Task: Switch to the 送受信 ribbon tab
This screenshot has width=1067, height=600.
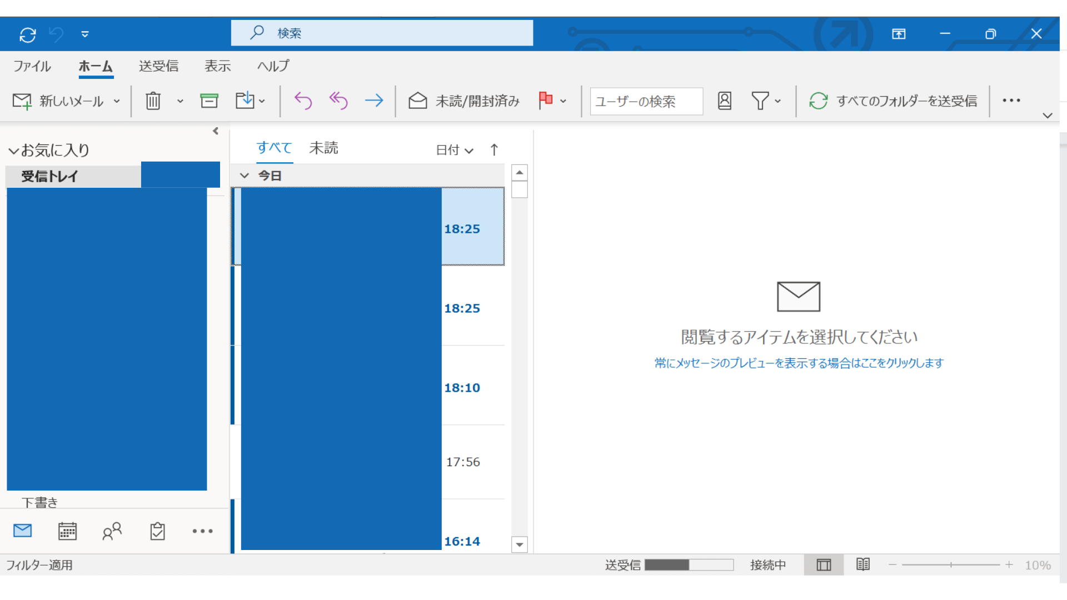Action: (x=159, y=66)
